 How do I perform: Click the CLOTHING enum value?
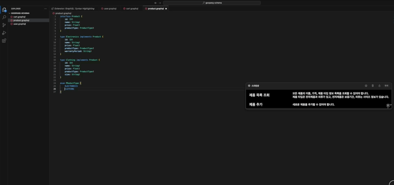69,89
